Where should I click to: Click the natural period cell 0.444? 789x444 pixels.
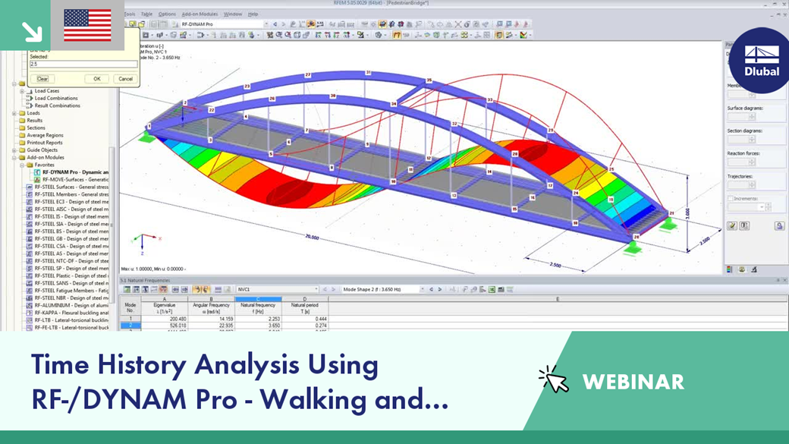(x=305, y=319)
